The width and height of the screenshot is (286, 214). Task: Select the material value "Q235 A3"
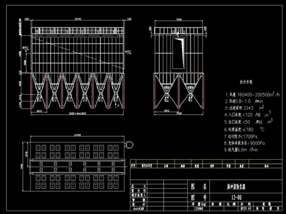(246, 208)
